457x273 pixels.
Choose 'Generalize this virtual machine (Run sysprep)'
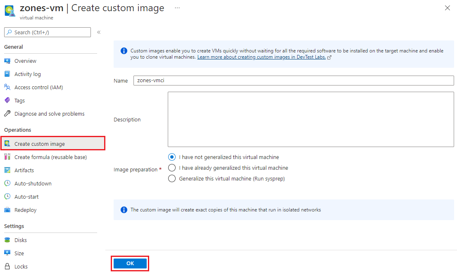172,178
